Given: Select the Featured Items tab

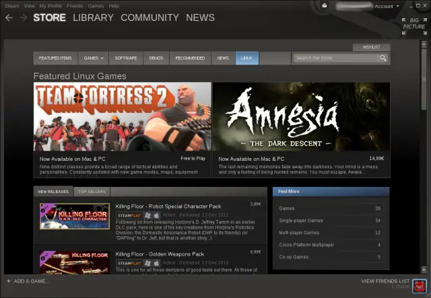Looking at the screenshot, I should pyautogui.click(x=55, y=59).
